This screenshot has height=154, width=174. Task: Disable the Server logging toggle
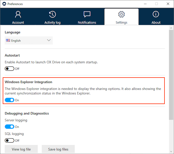(10, 127)
